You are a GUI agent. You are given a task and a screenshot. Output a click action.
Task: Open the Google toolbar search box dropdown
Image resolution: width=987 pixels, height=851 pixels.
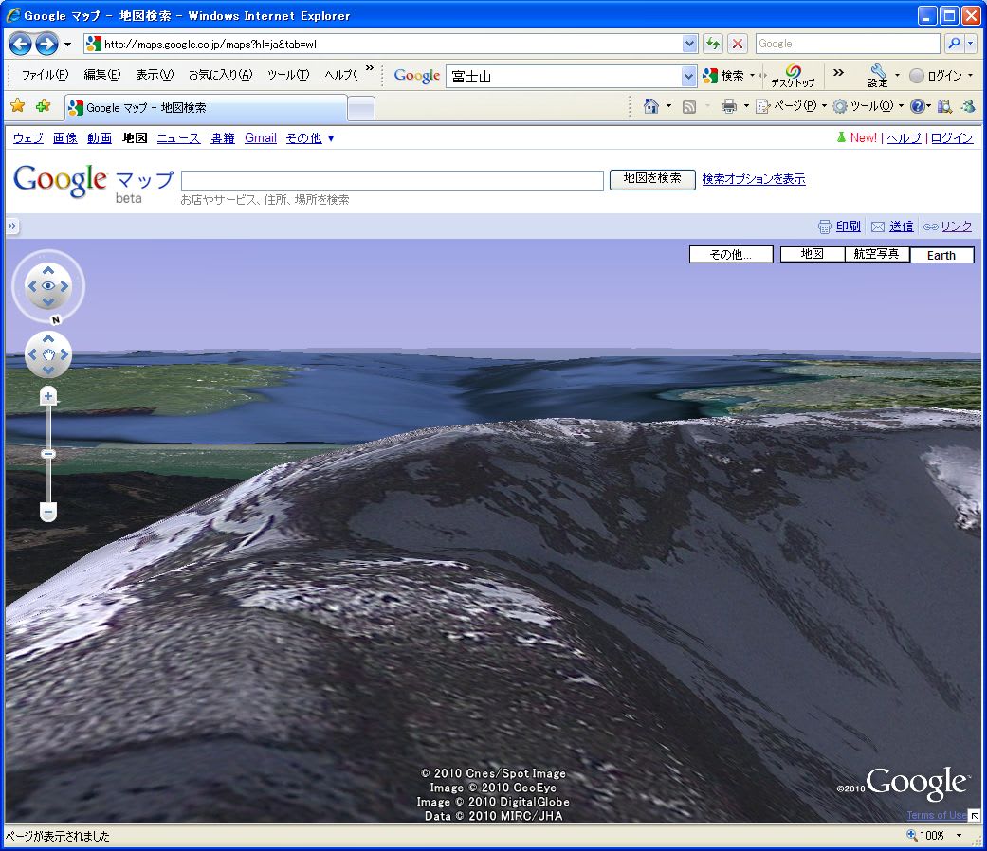[689, 76]
